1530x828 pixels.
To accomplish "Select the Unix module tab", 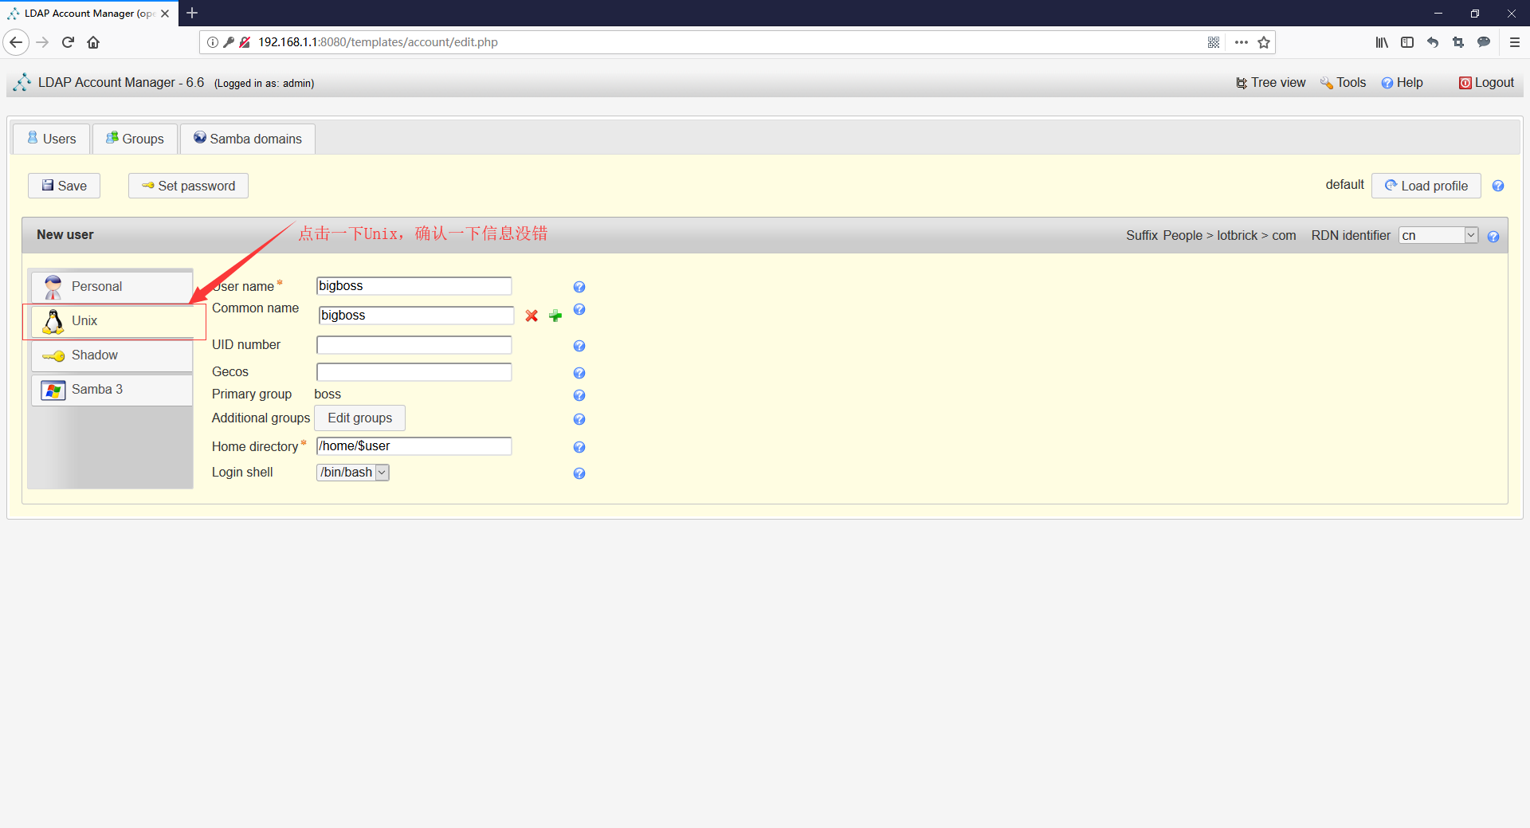I will [112, 320].
